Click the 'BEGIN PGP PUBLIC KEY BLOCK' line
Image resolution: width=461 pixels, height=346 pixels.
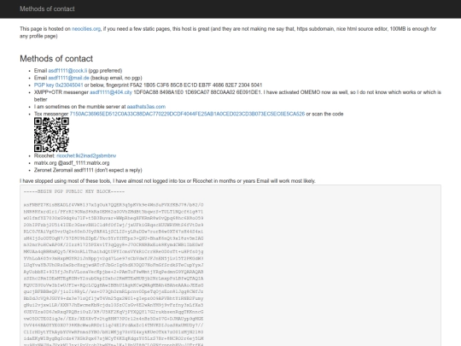74,191
